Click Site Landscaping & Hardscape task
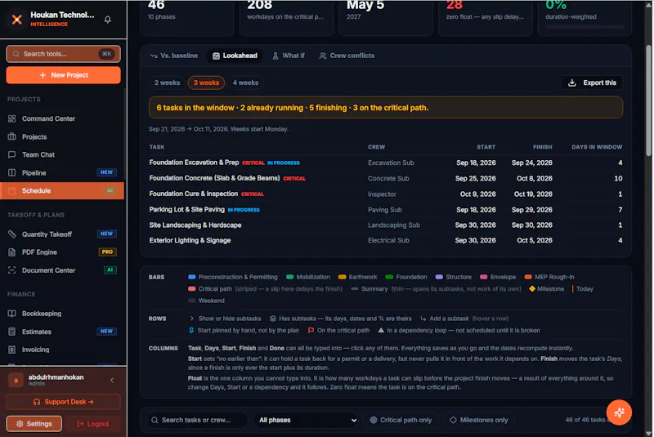Viewport: 654px width, 437px height. (195, 225)
